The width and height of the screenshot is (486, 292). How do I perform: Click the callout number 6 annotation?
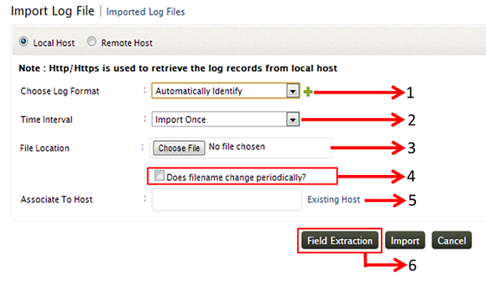coord(412,265)
